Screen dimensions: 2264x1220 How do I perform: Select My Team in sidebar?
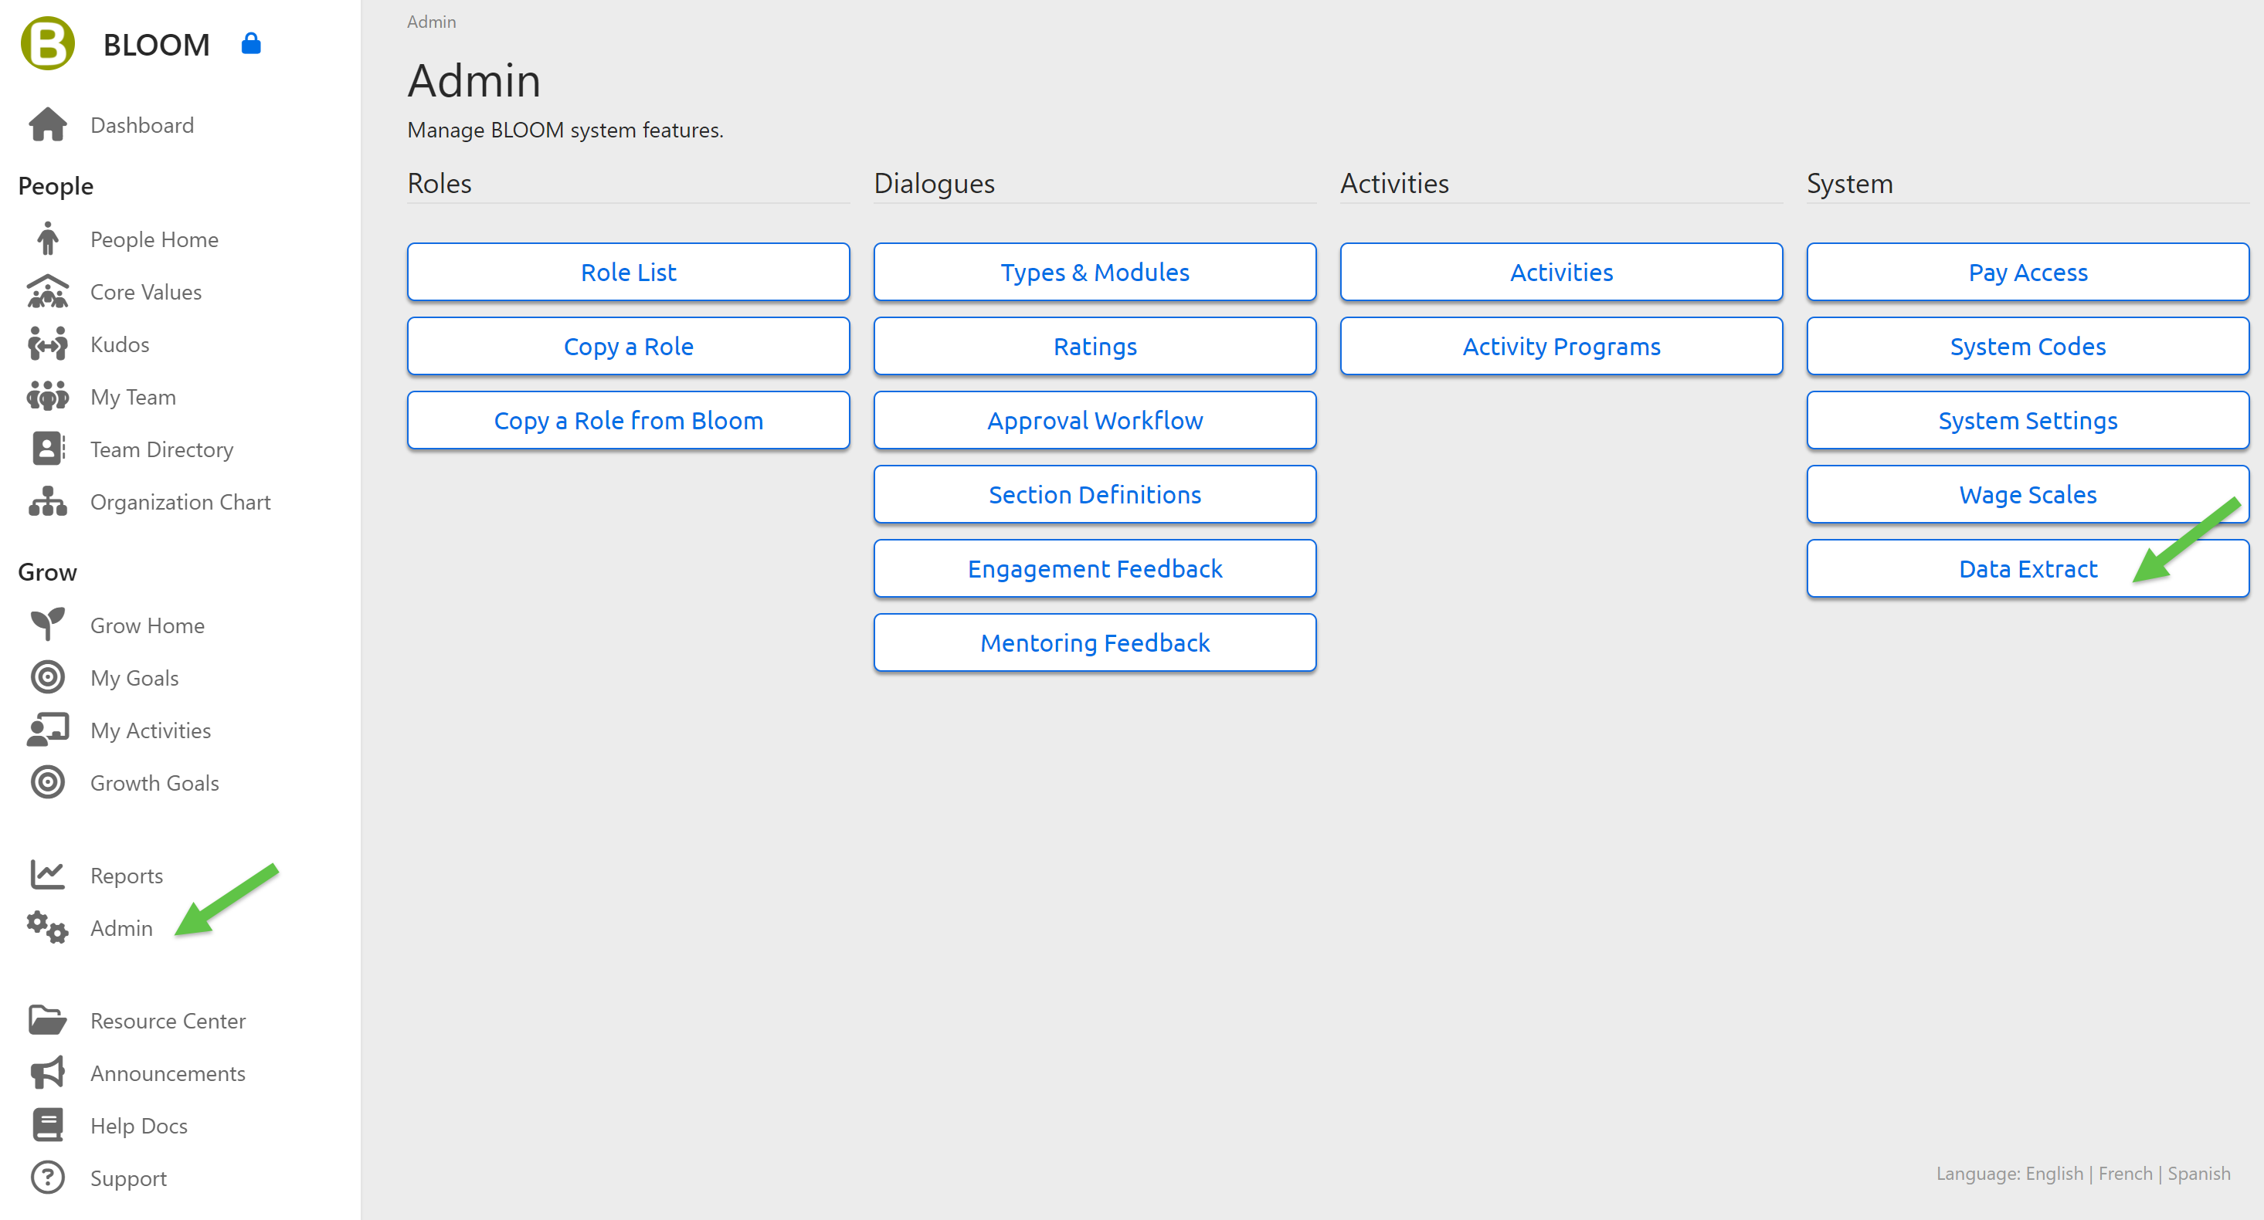tap(133, 397)
